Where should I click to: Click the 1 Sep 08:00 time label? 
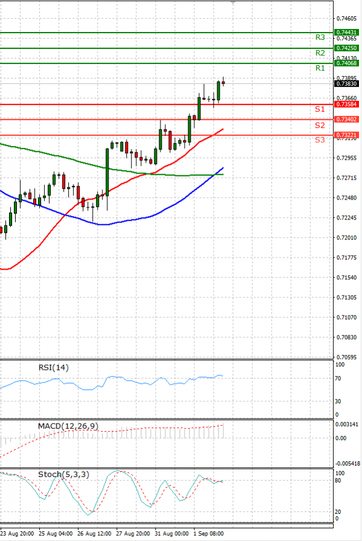208,533
